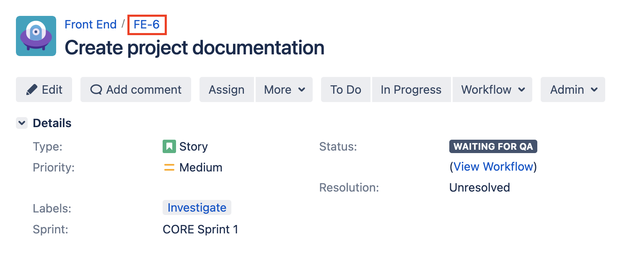The image size is (627, 266).
Task: Click the Medium priority value
Action: click(201, 168)
